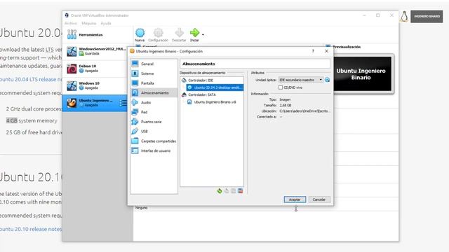Image resolution: width=449 pixels, height=252 pixels.
Task: Click the Ubicación path value
Action: [304, 111]
